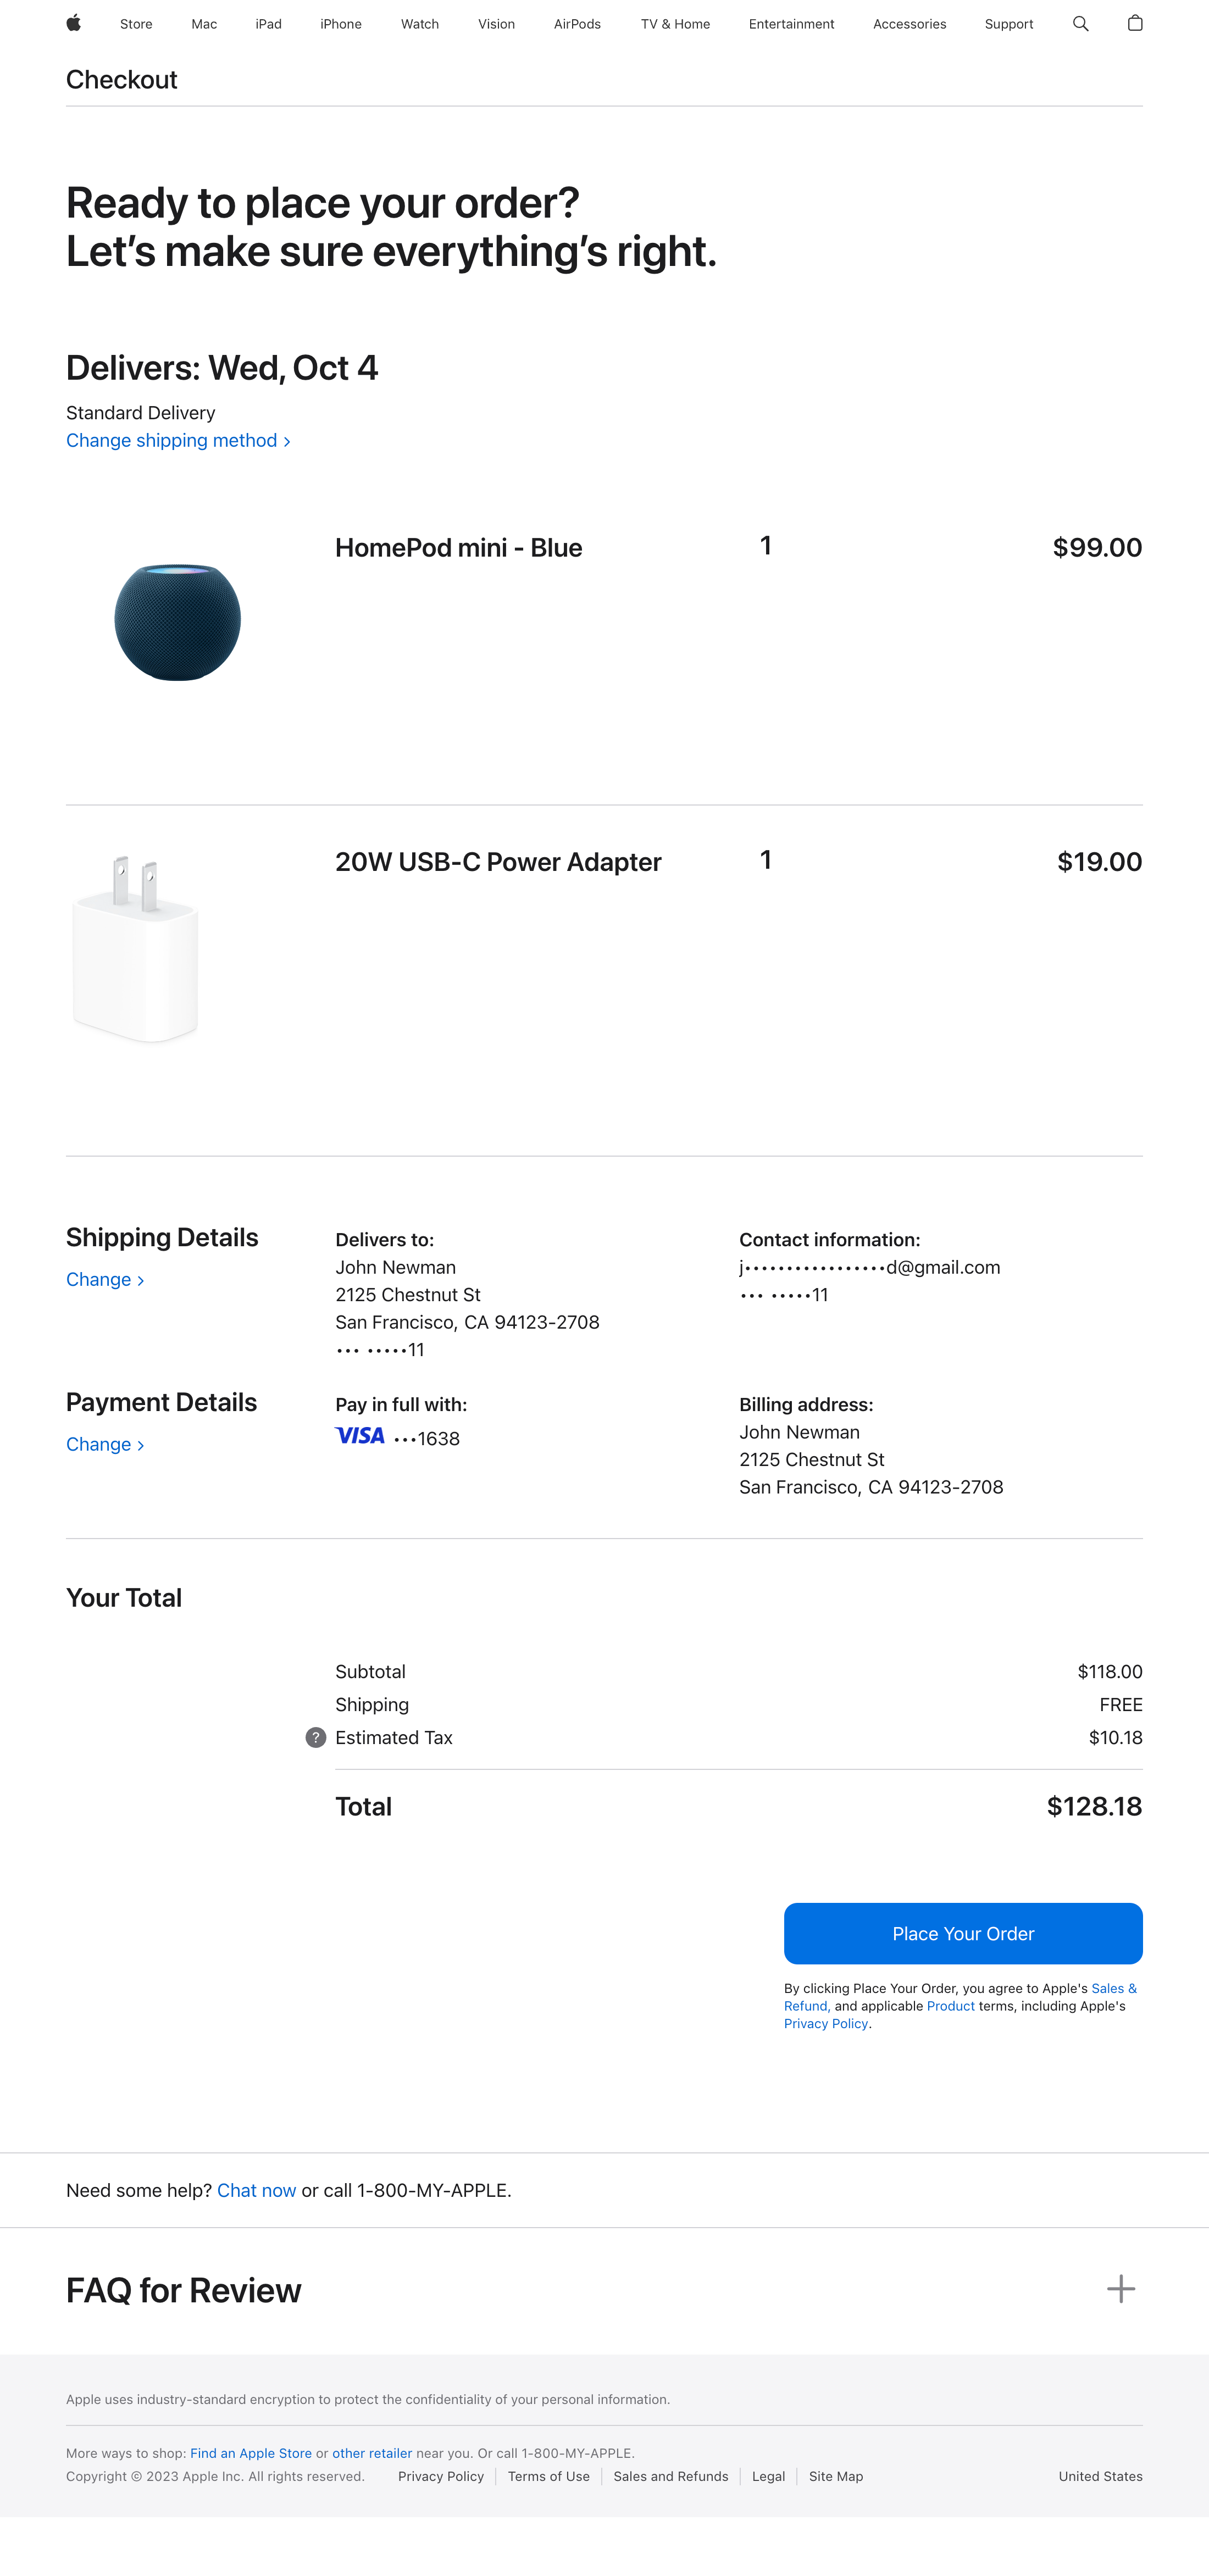The image size is (1209, 2576).
Task: Go to the Support menu
Action: click(x=1008, y=24)
